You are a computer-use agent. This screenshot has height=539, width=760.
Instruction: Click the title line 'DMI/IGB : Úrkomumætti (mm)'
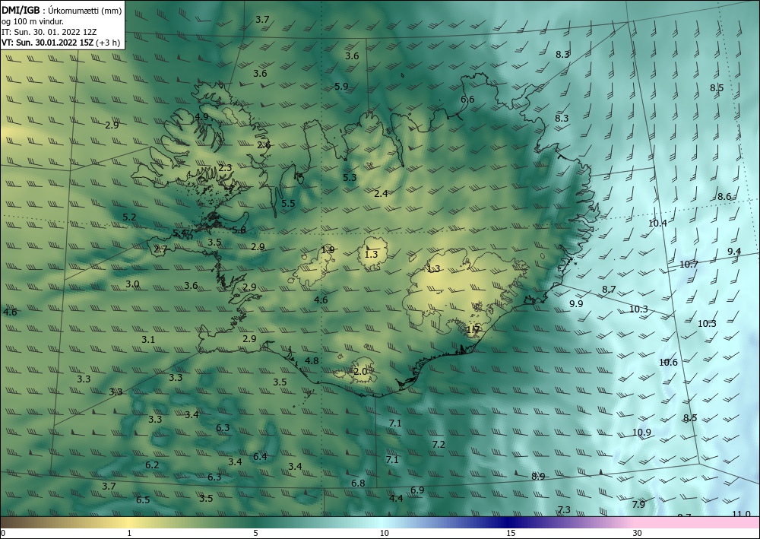pyautogui.click(x=62, y=11)
